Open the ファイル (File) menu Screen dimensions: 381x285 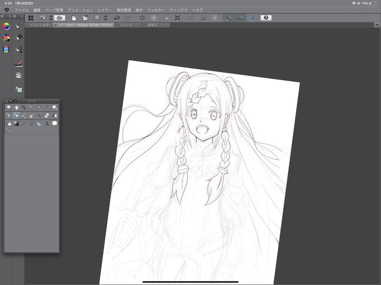coord(21,10)
